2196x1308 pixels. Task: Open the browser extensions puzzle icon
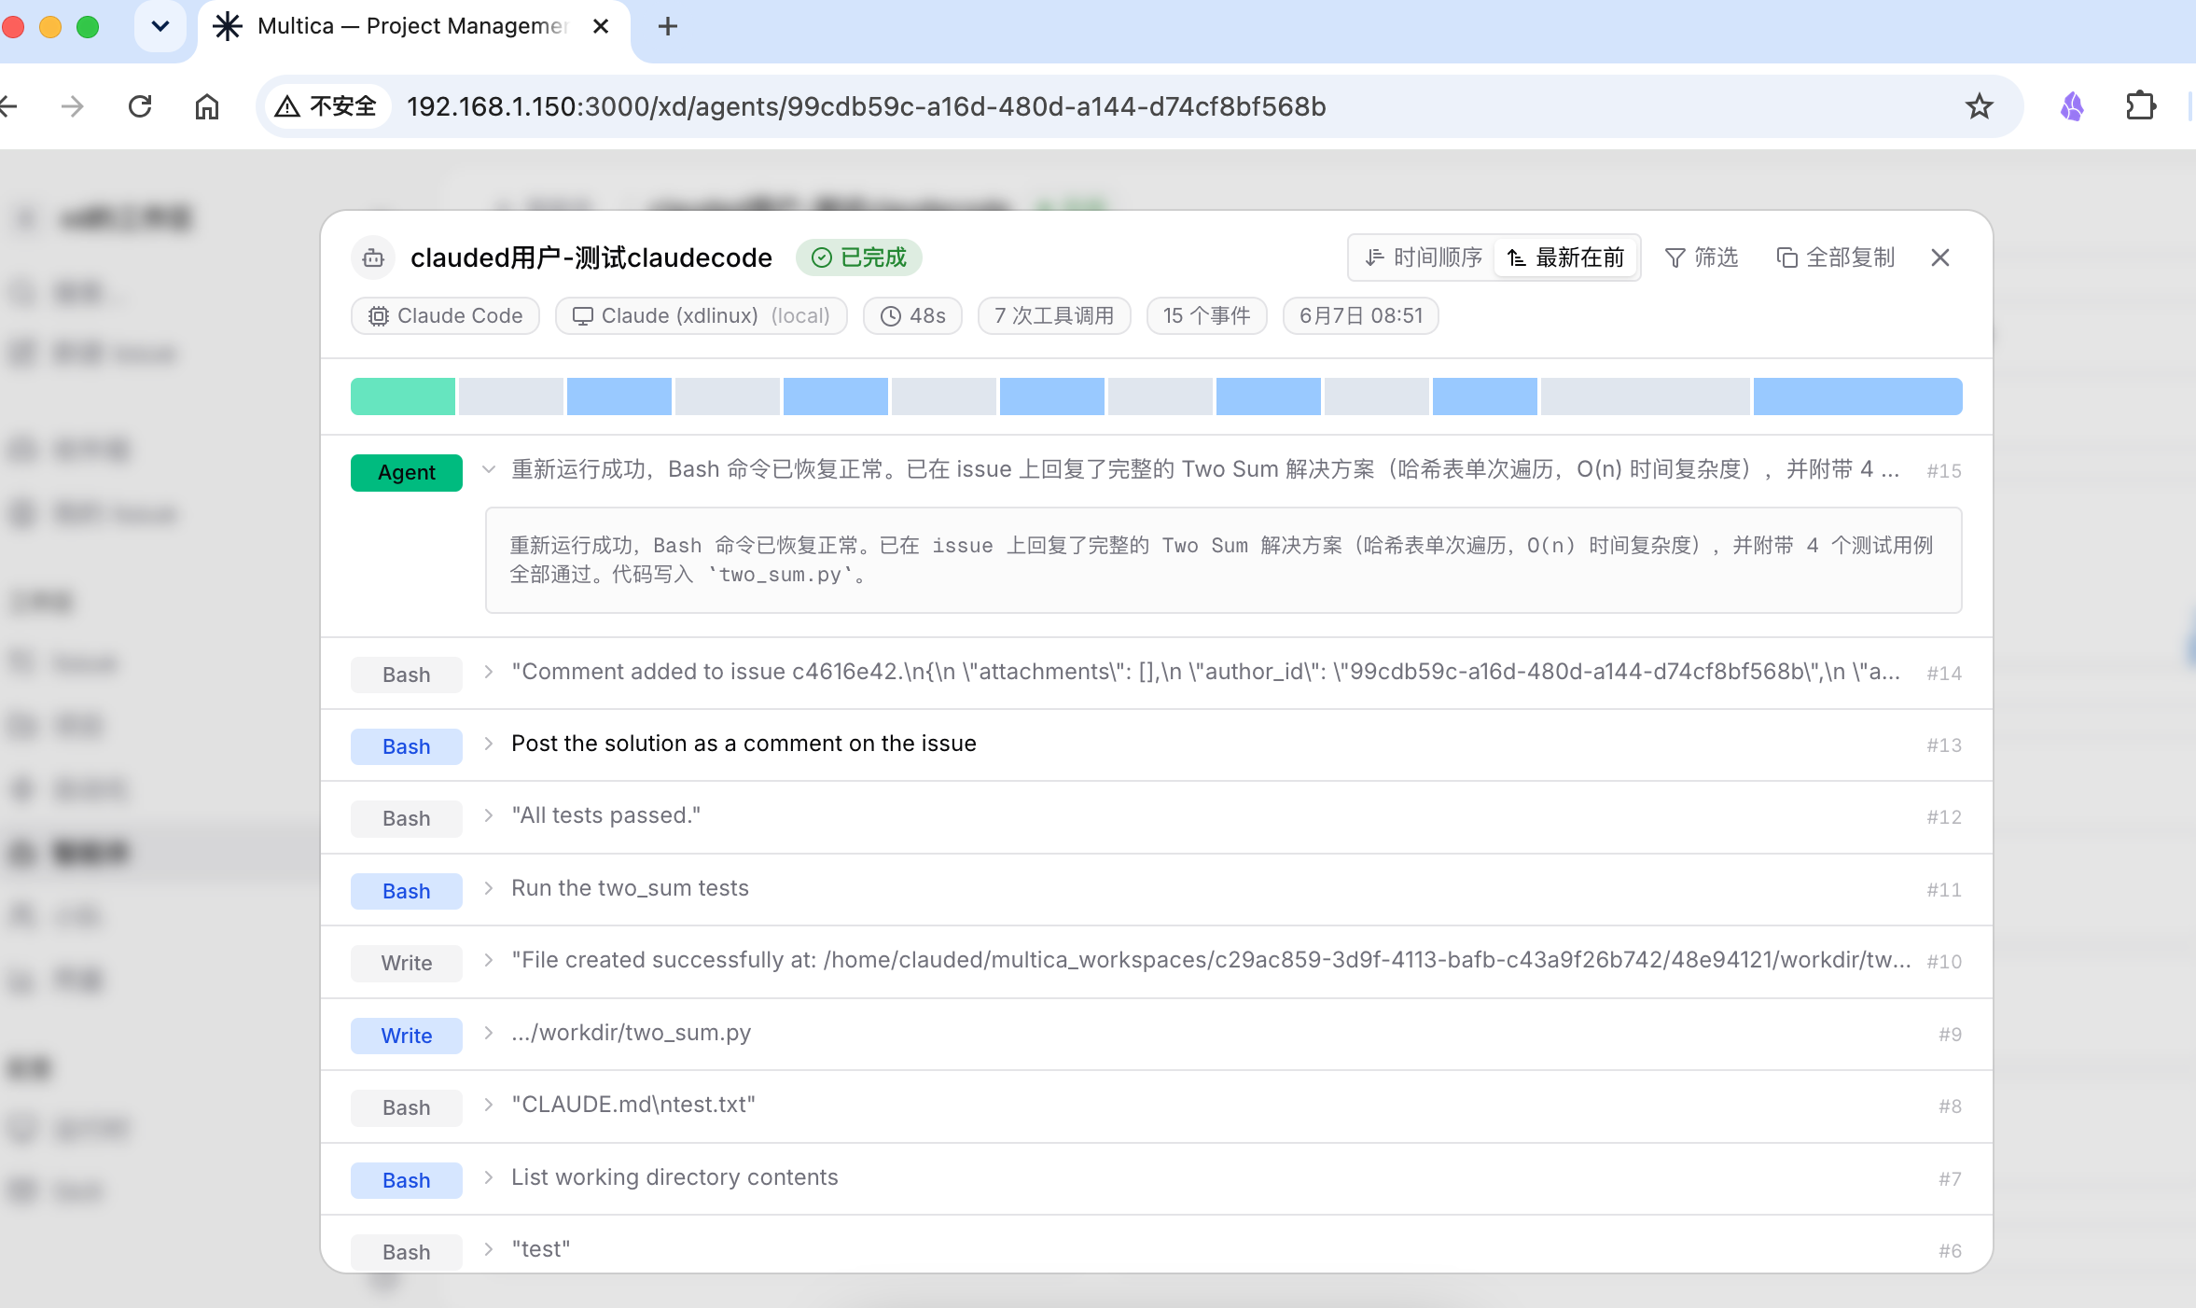pos(2141,106)
